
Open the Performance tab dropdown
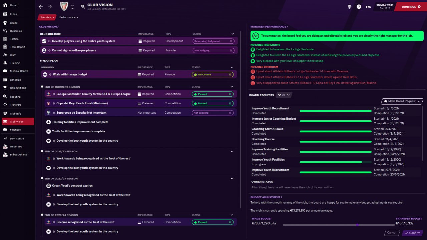(x=68, y=17)
